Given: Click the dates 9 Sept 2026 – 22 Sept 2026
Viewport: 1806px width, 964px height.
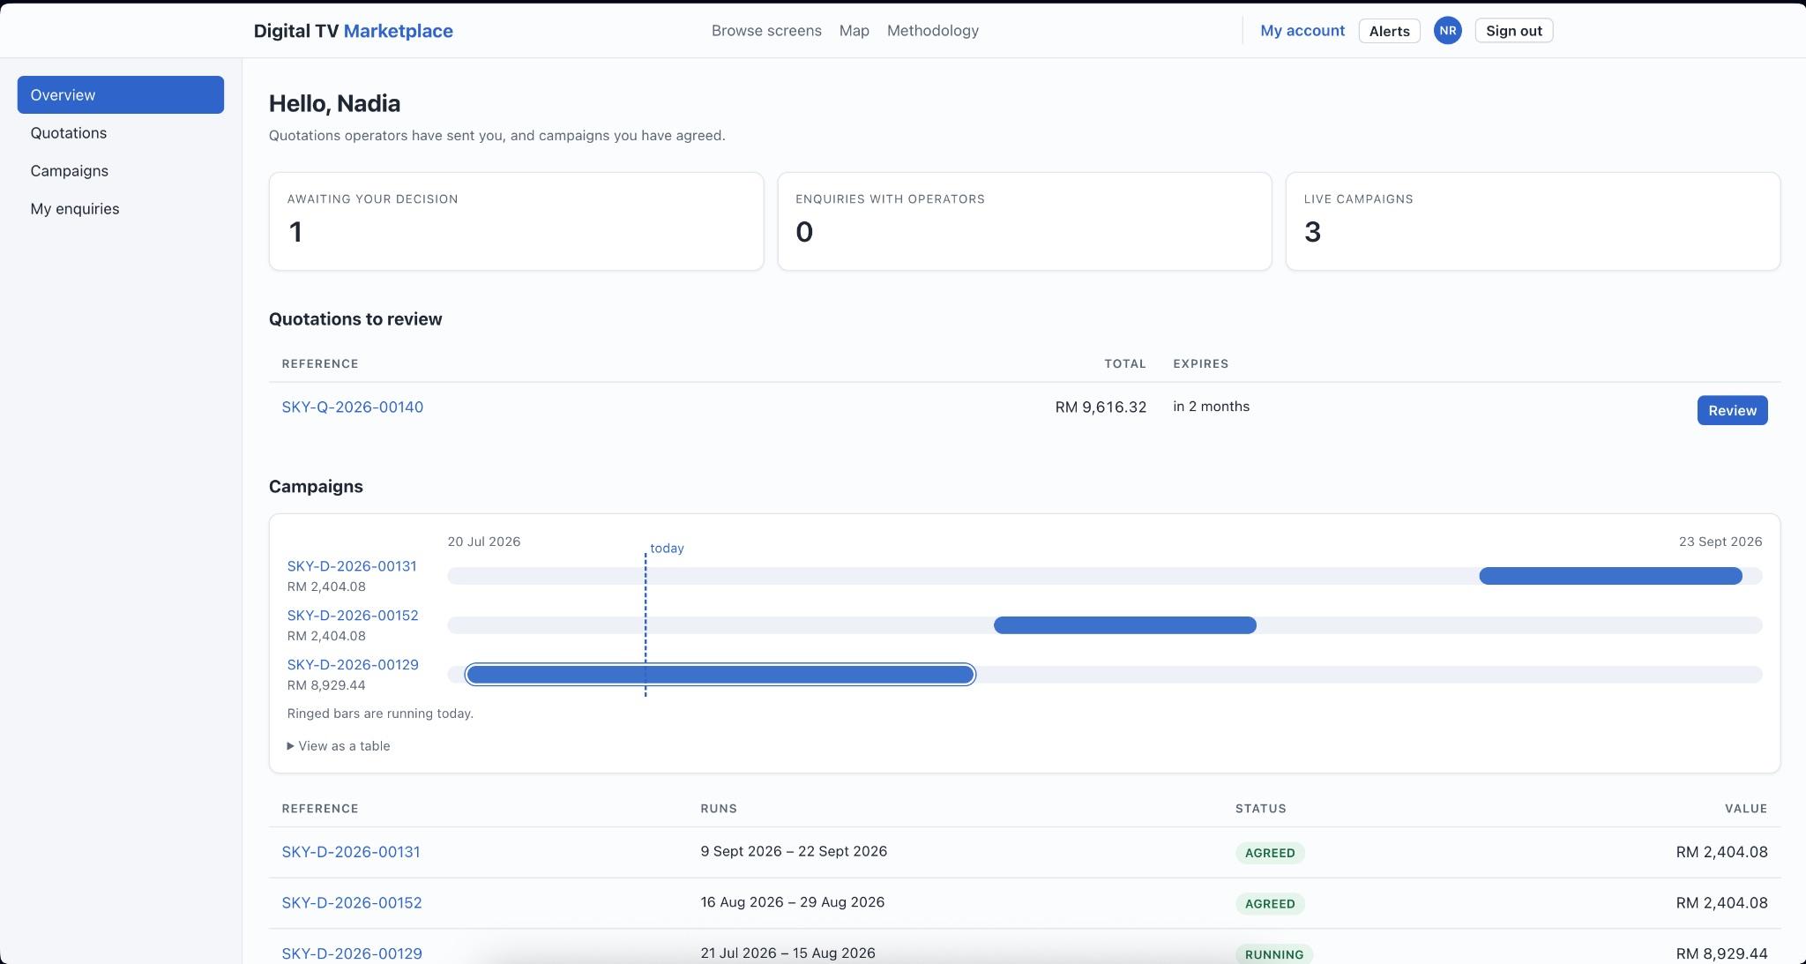Looking at the screenshot, I should [794, 851].
